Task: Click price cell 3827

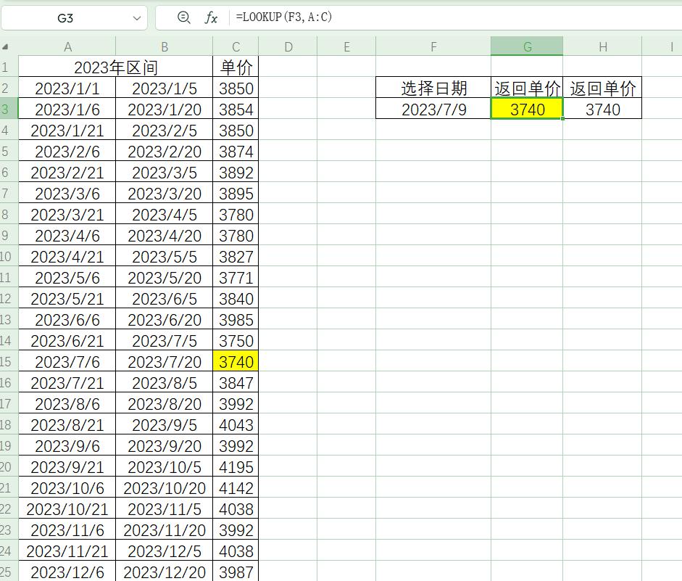Action: (x=236, y=256)
